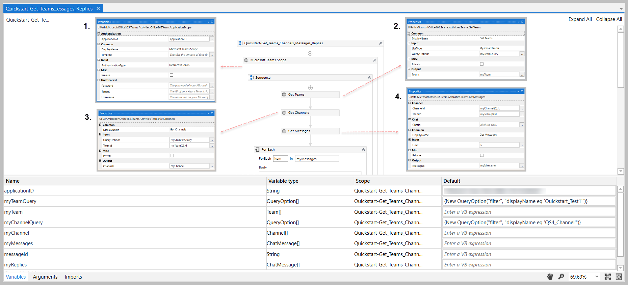Open Messages output ellipsis in GetMessages properties
This screenshot has width=628, height=285.
pos(522,166)
